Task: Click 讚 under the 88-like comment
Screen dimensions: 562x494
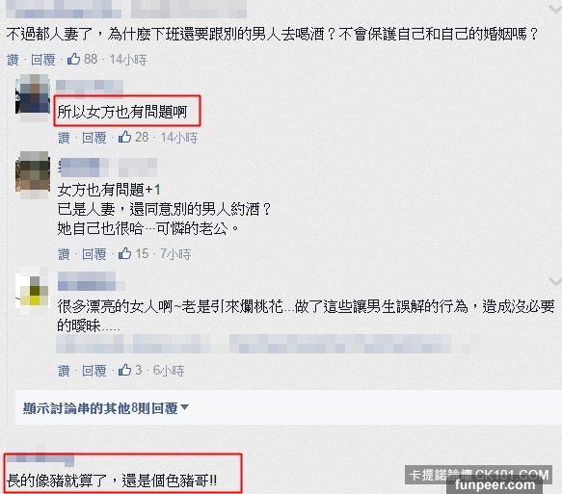Action: pyautogui.click(x=13, y=60)
